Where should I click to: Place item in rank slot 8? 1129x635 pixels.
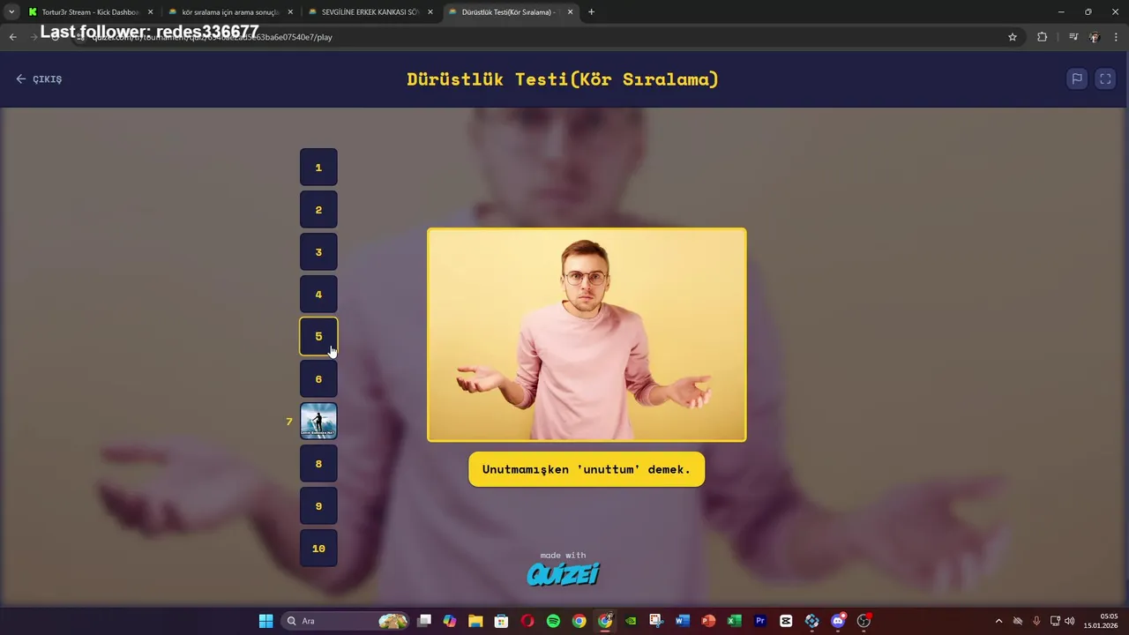tap(318, 464)
